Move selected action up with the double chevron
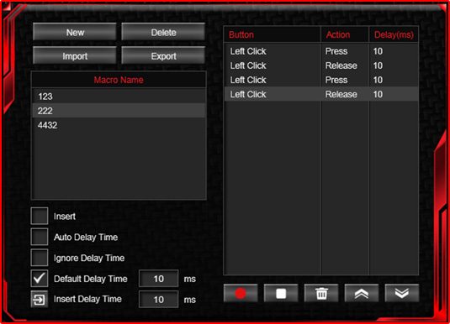The height and width of the screenshot is (324, 450). (x=362, y=293)
